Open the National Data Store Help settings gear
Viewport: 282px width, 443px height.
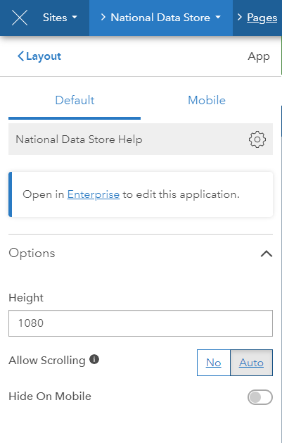(x=257, y=139)
